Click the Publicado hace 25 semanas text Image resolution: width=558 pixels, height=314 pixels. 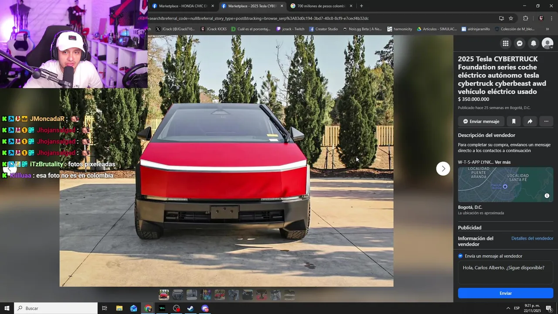tap(494, 108)
